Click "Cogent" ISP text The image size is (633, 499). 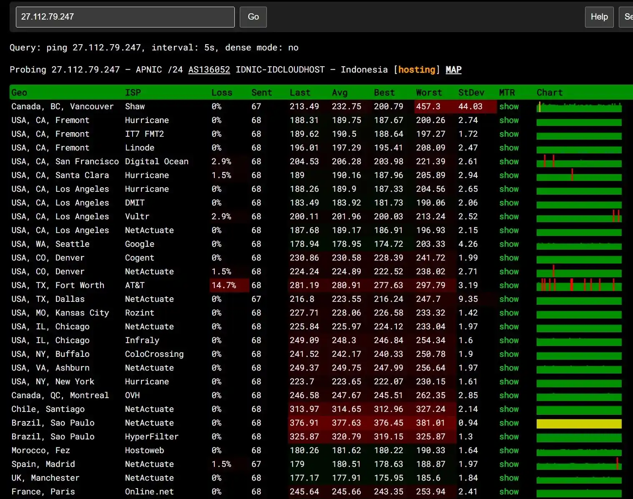pyautogui.click(x=140, y=258)
